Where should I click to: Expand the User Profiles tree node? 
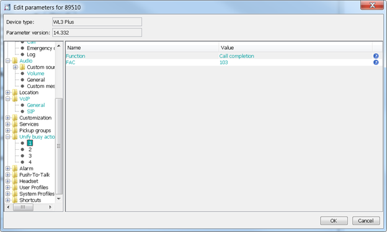tap(8, 187)
